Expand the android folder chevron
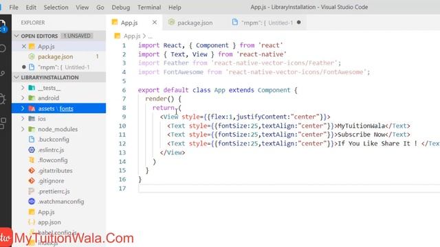This screenshot has width=440, height=247. tap(23, 98)
